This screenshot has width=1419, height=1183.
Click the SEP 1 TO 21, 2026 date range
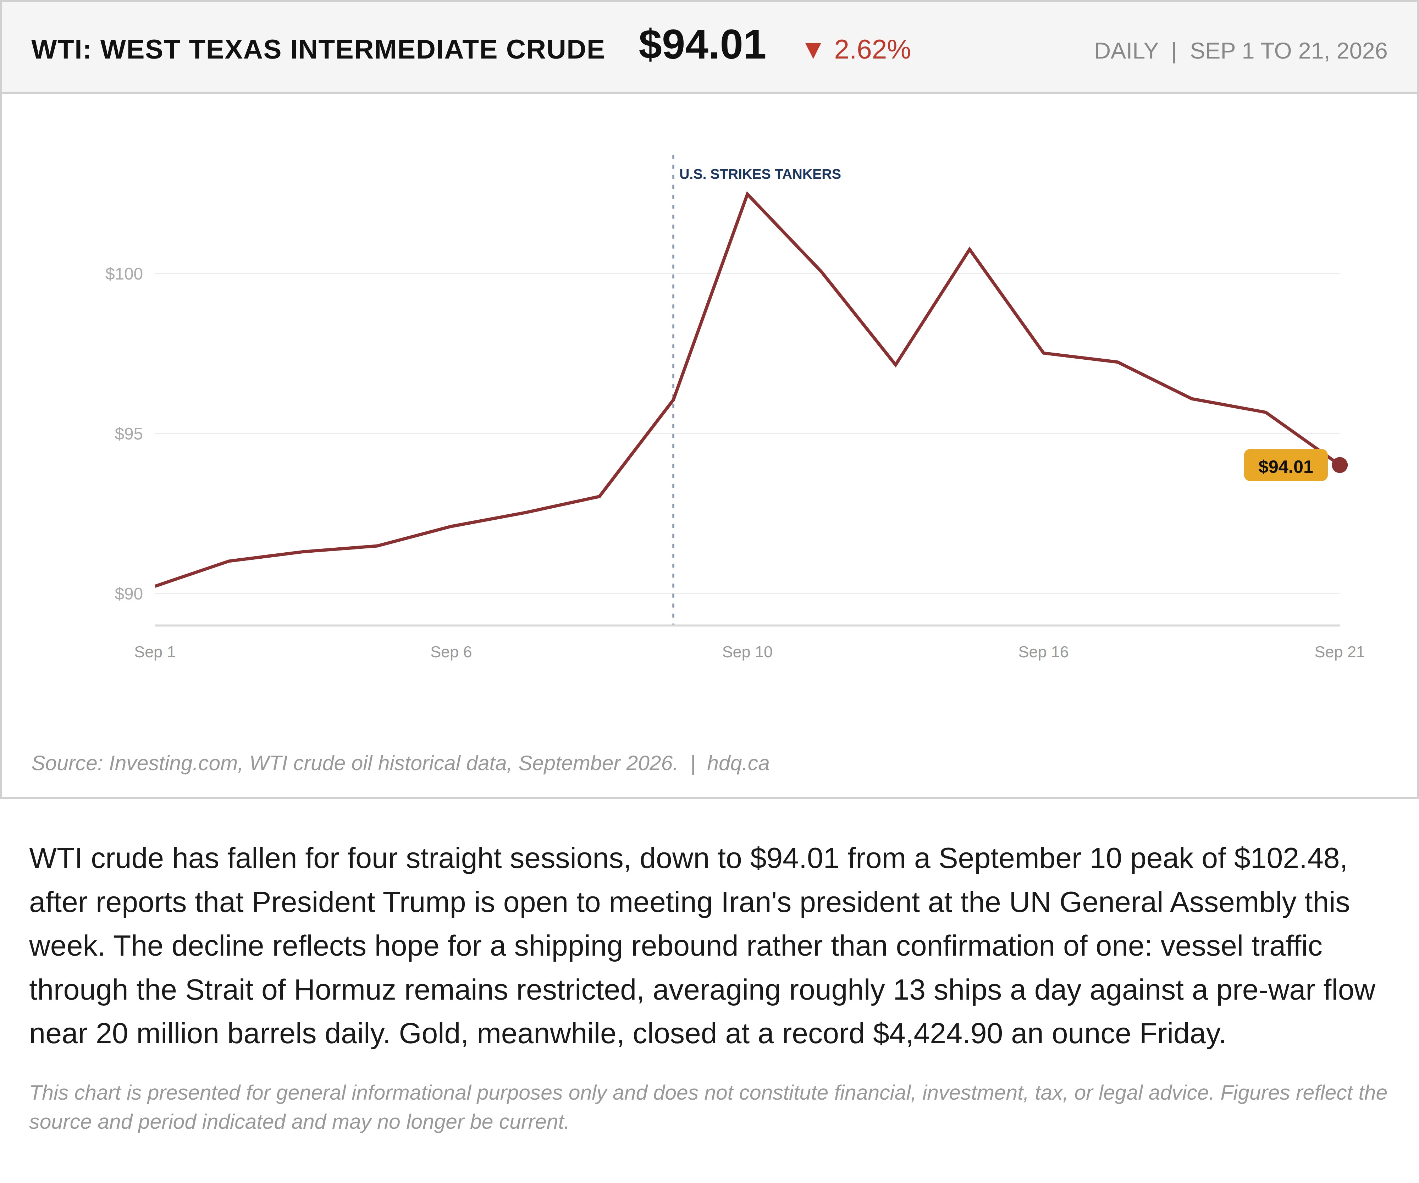point(1288,51)
